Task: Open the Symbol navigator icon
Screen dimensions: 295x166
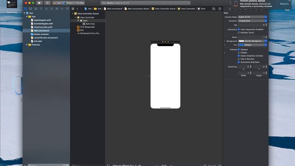Action: [x=36, y=9]
